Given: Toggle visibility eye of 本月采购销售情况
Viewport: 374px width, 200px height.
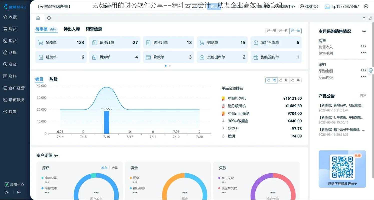Looking at the screenshot, I should point(364,31).
